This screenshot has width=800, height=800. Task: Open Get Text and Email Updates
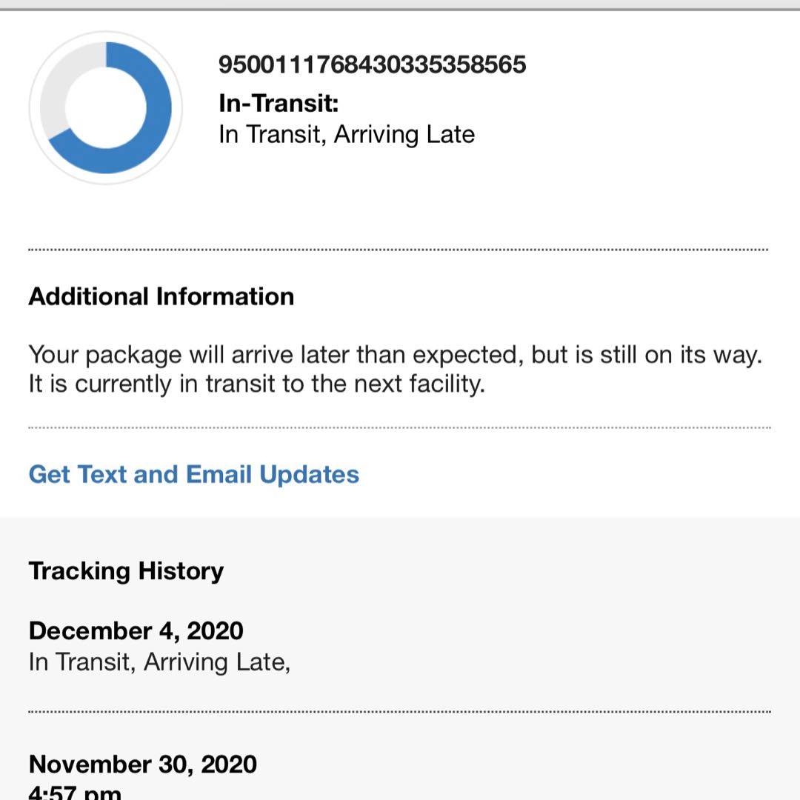tap(193, 474)
